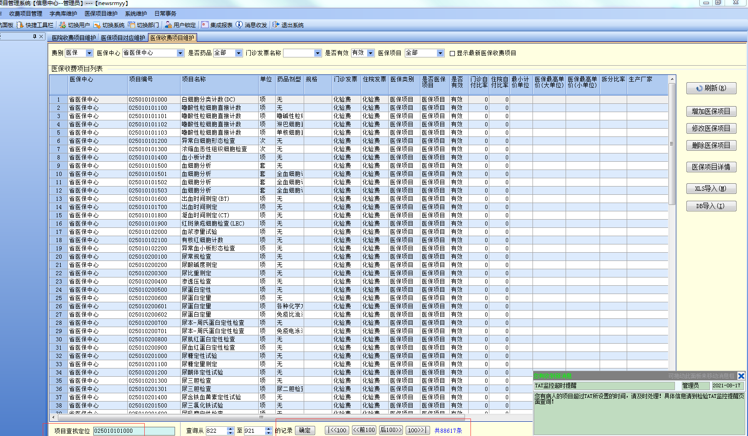
Task: Click the 确定 confirm button
Action: 305,430
